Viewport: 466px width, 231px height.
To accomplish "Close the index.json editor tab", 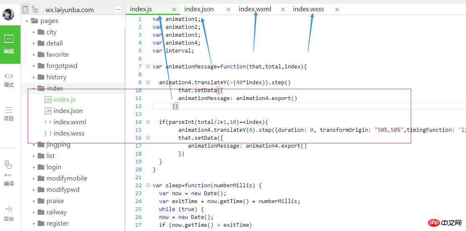I will pos(228,9).
